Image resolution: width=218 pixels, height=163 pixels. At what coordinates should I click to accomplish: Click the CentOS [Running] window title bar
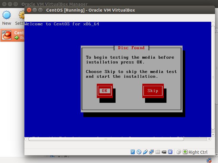click(119, 10)
